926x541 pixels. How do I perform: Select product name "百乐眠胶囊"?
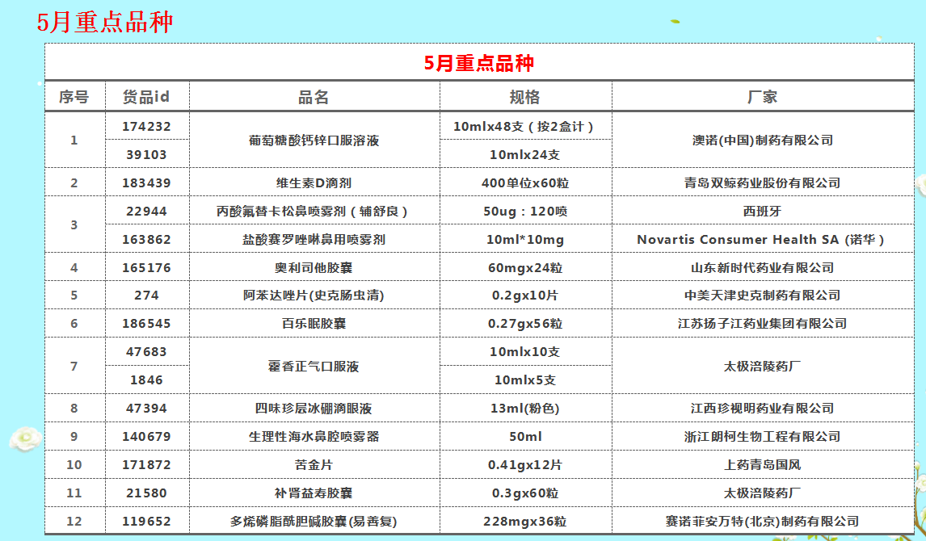coord(314,323)
